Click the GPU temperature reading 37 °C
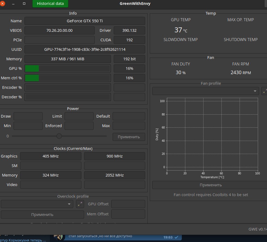 (x=181, y=30)
